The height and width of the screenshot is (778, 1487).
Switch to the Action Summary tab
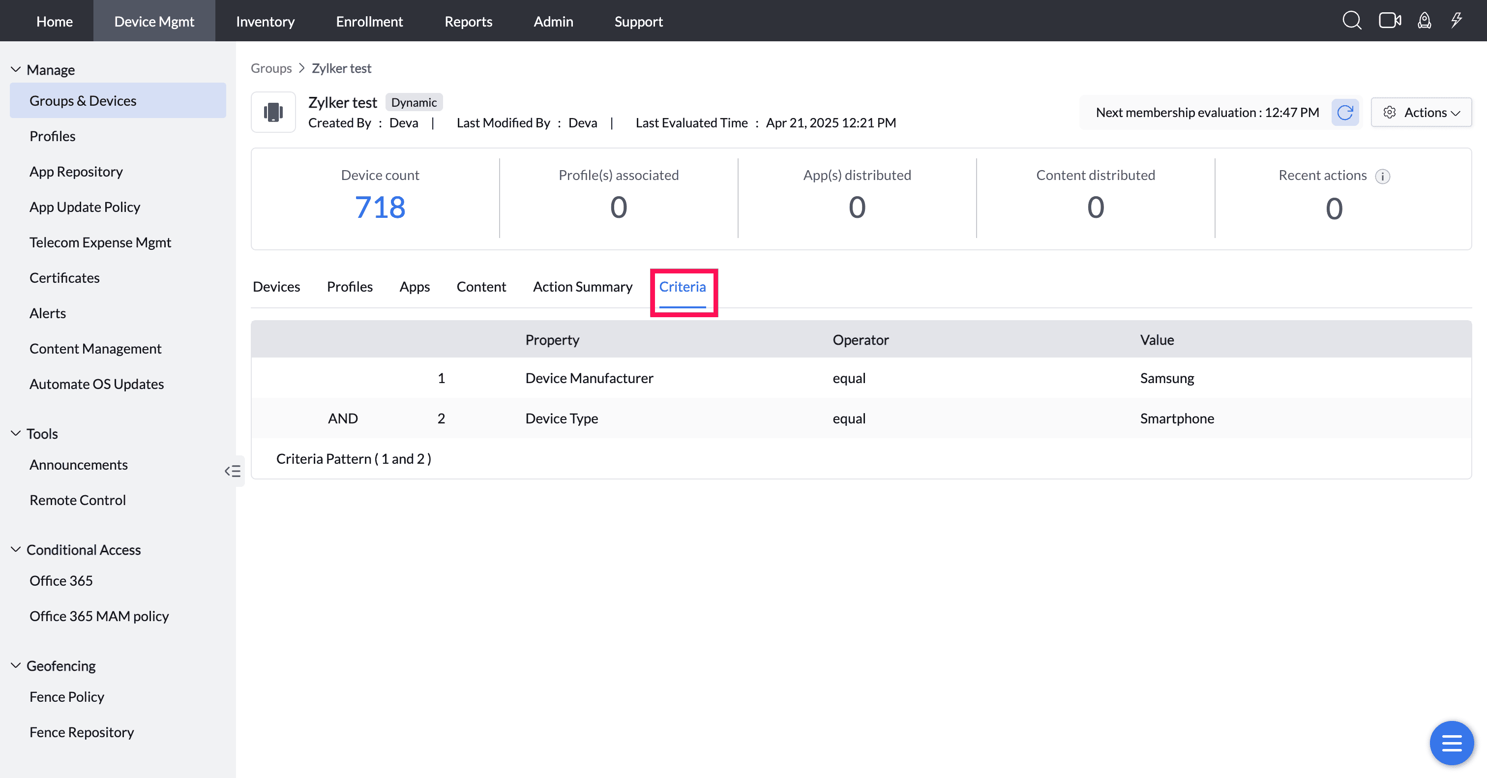click(582, 287)
